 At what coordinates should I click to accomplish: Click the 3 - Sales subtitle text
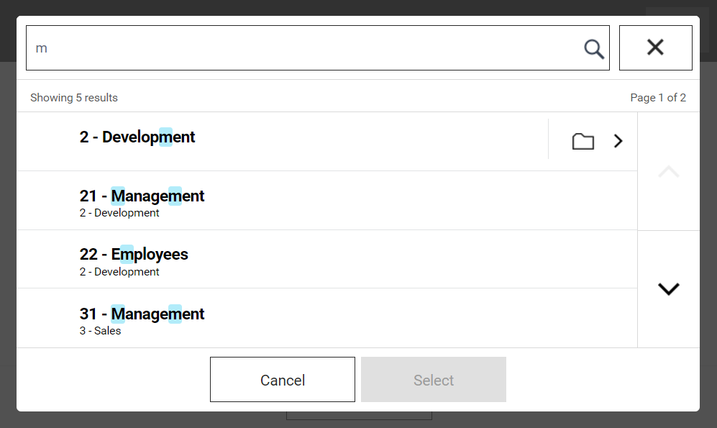click(x=100, y=331)
